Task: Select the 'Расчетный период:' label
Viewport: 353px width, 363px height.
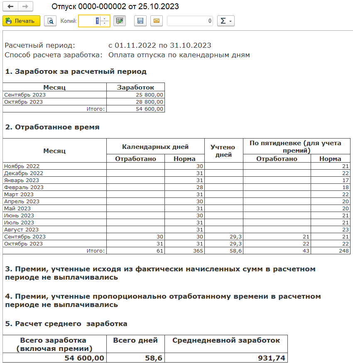Action: tap(40, 45)
